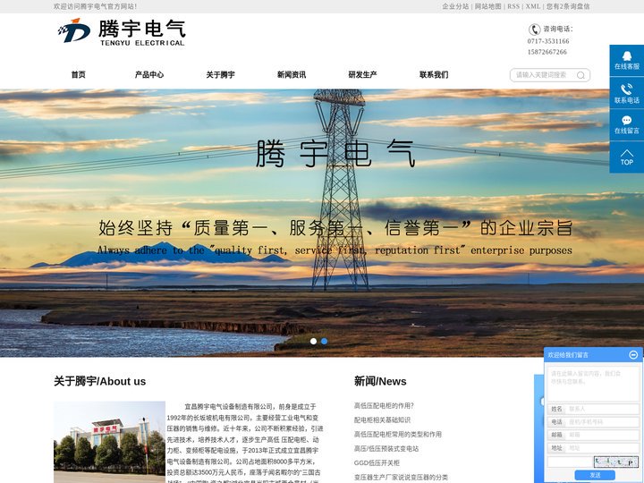Click the TOP back-to-top button
Viewport: 644px width, 483px height.
(x=626, y=157)
